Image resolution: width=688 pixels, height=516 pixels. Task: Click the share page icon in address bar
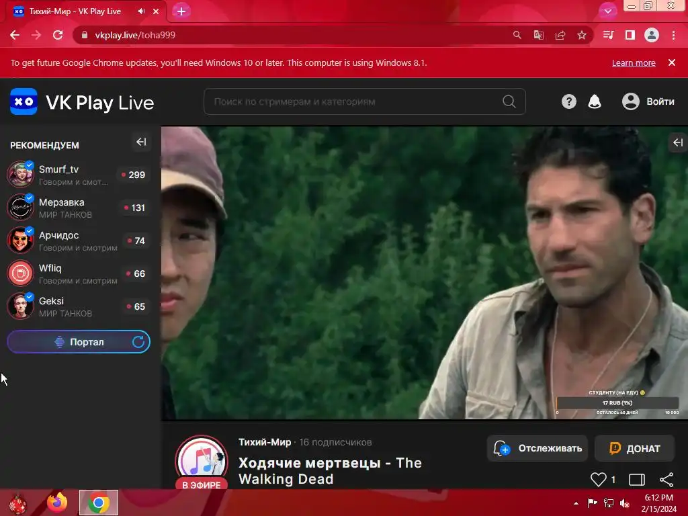(x=560, y=35)
